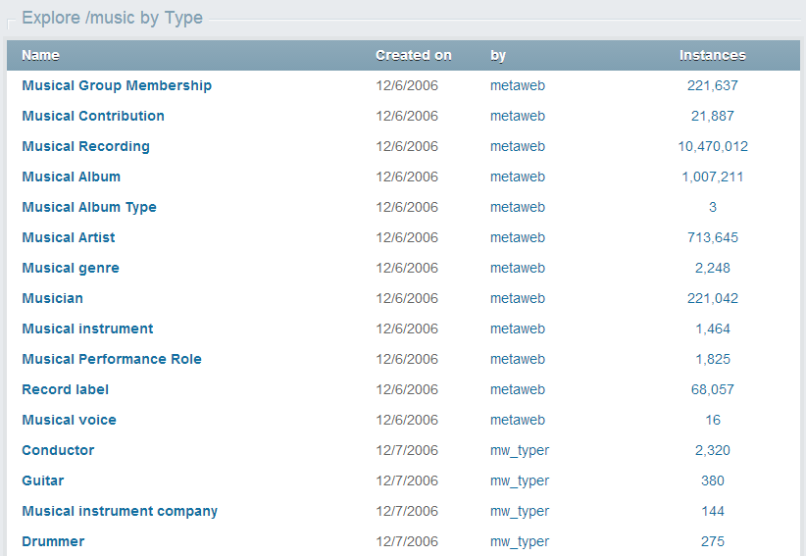Open the Musical Group Membership type
The image size is (806, 556).
[117, 85]
